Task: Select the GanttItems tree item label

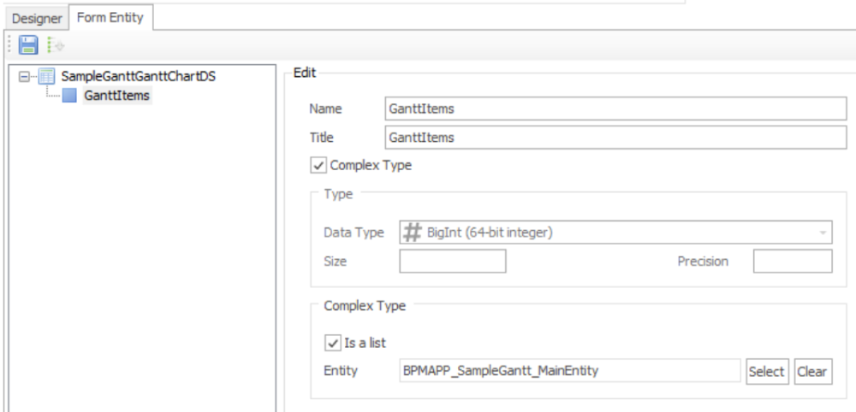Action: click(x=117, y=96)
